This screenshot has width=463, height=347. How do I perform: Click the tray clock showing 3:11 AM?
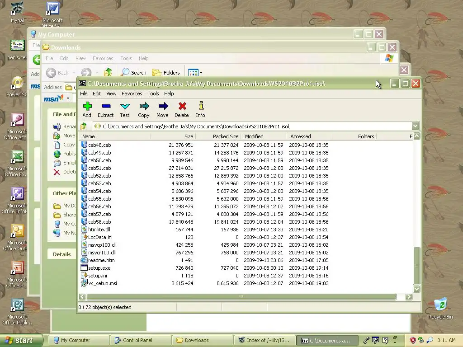[x=446, y=340]
